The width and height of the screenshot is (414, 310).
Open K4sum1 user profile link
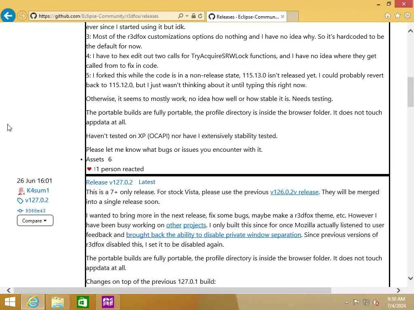click(x=38, y=191)
